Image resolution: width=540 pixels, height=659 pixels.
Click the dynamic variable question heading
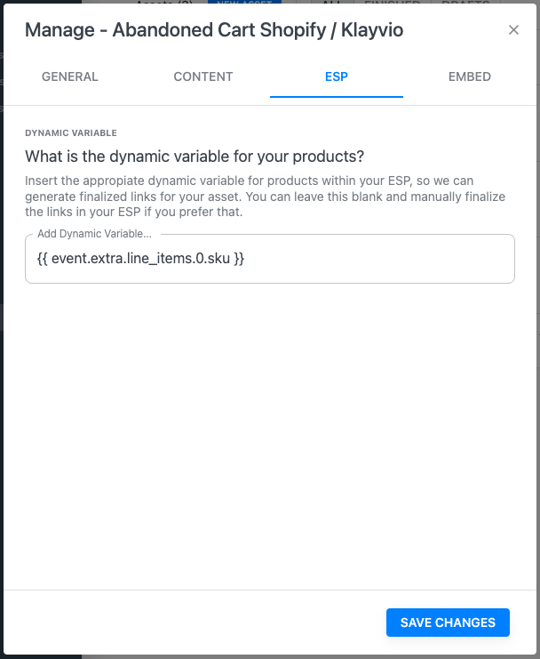click(x=195, y=157)
